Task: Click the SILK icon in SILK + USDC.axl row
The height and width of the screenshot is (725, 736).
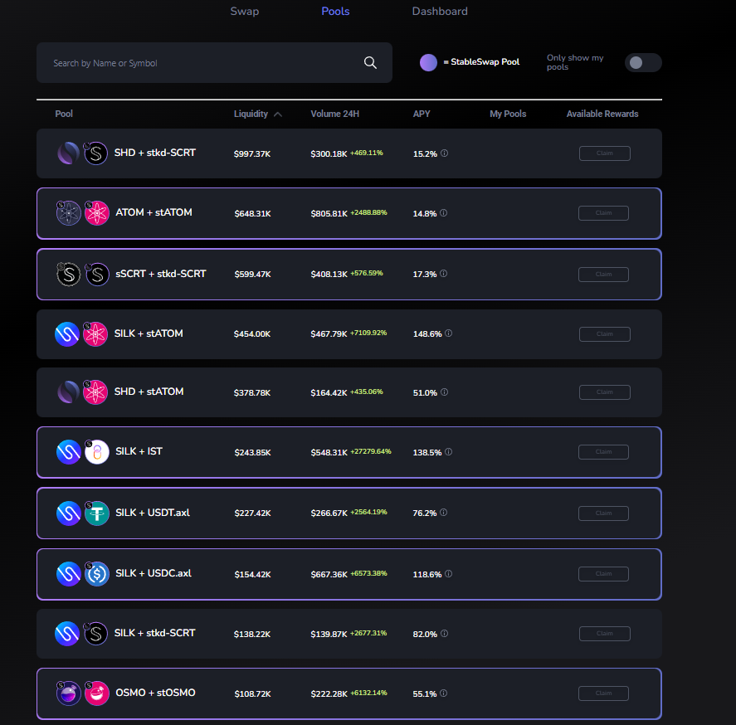Action: pos(69,574)
